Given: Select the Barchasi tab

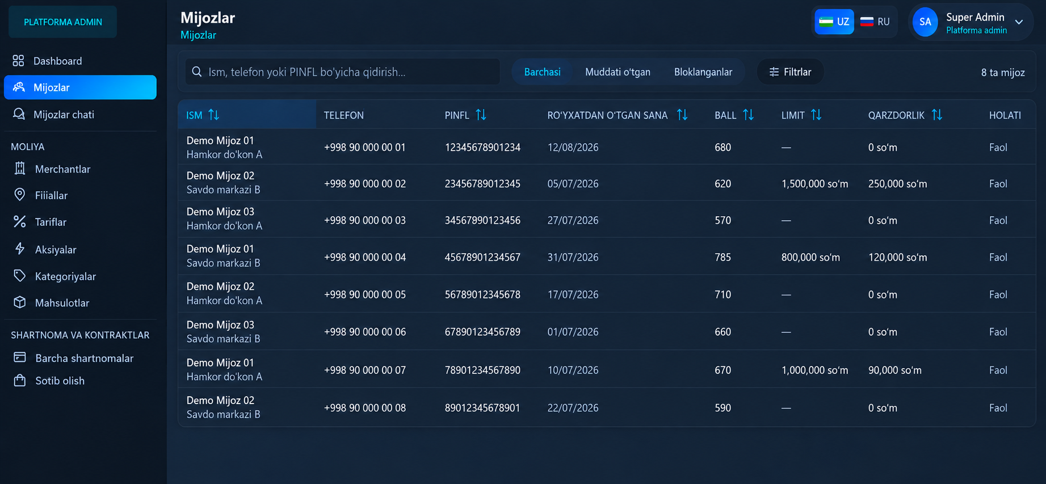Looking at the screenshot, I should pyautogui.click(x=542, y=72).
